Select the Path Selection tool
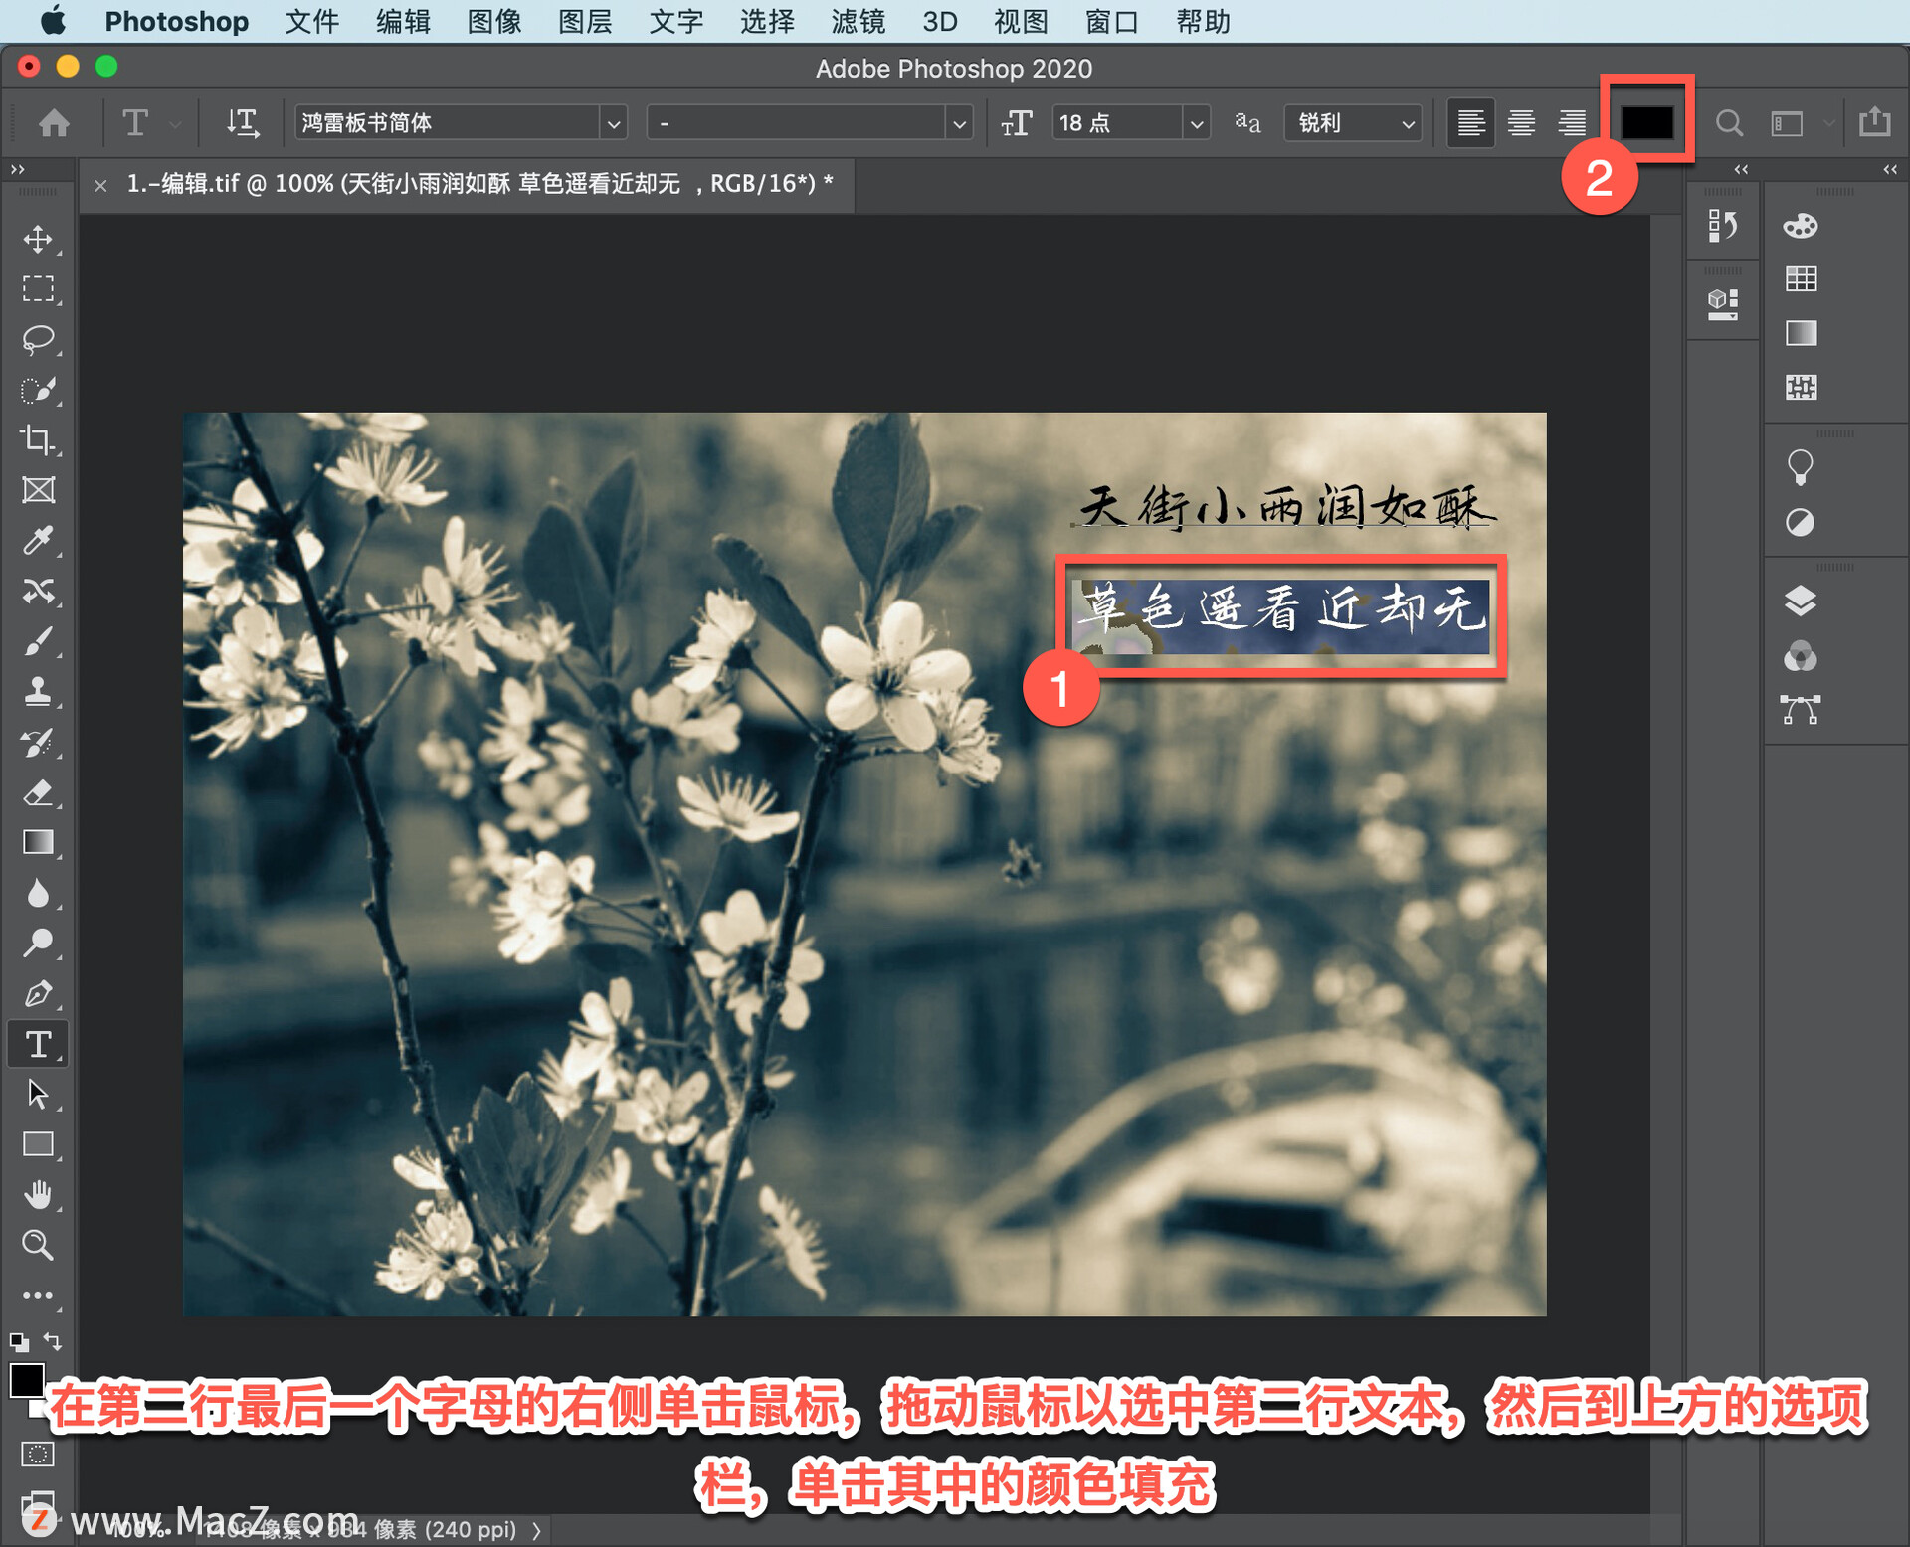Screen dimensions: 1910x1547 [38, 1094]
